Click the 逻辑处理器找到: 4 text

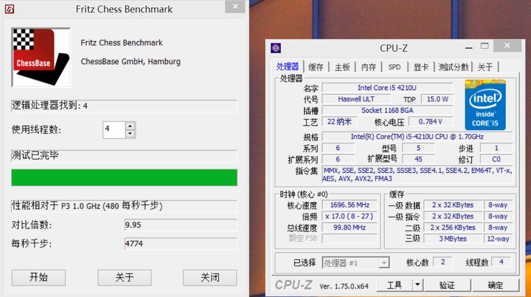point(50,105)
